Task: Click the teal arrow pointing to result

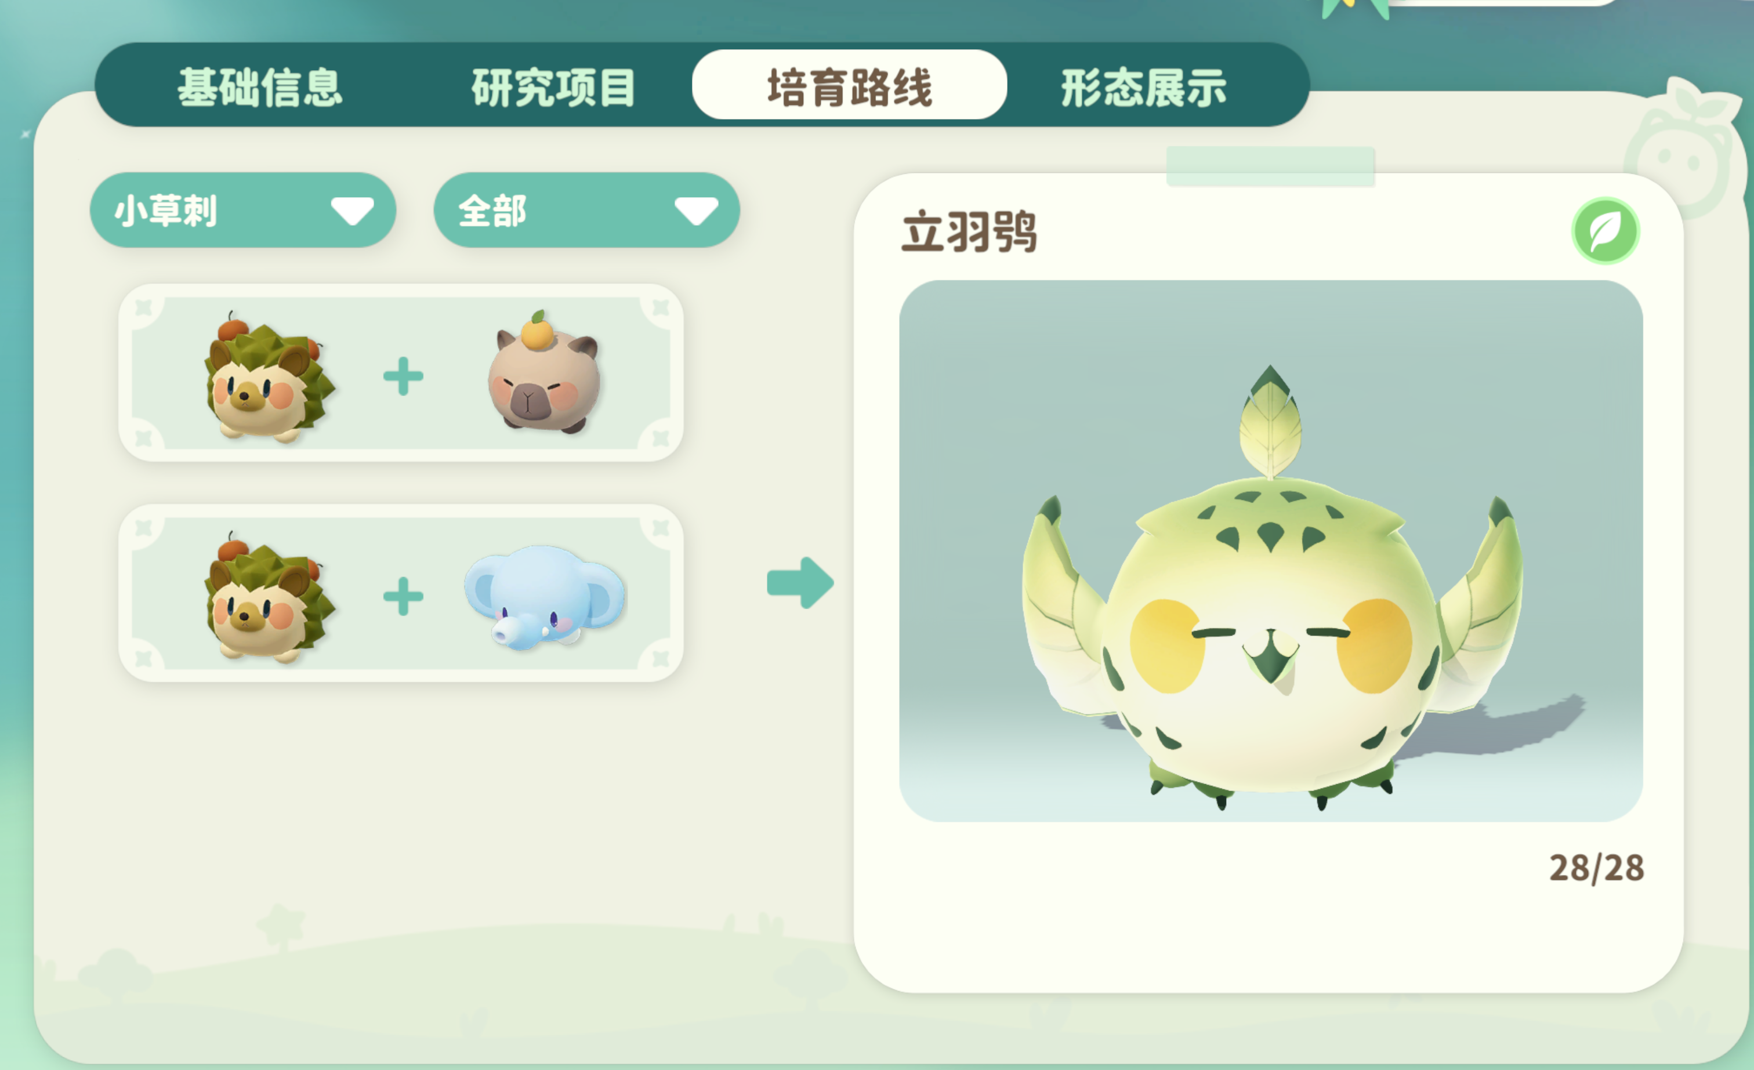Action: click(x=800, y=583)
